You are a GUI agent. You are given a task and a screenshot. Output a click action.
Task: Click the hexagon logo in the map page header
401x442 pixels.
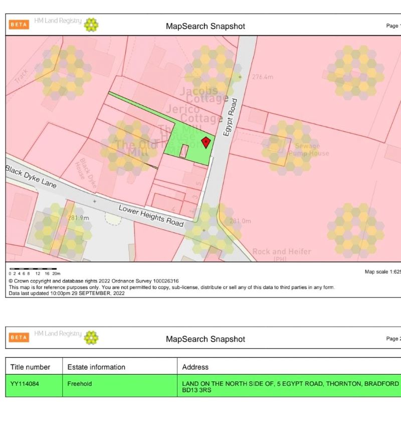pyautogui.click(x=91, y=25)
